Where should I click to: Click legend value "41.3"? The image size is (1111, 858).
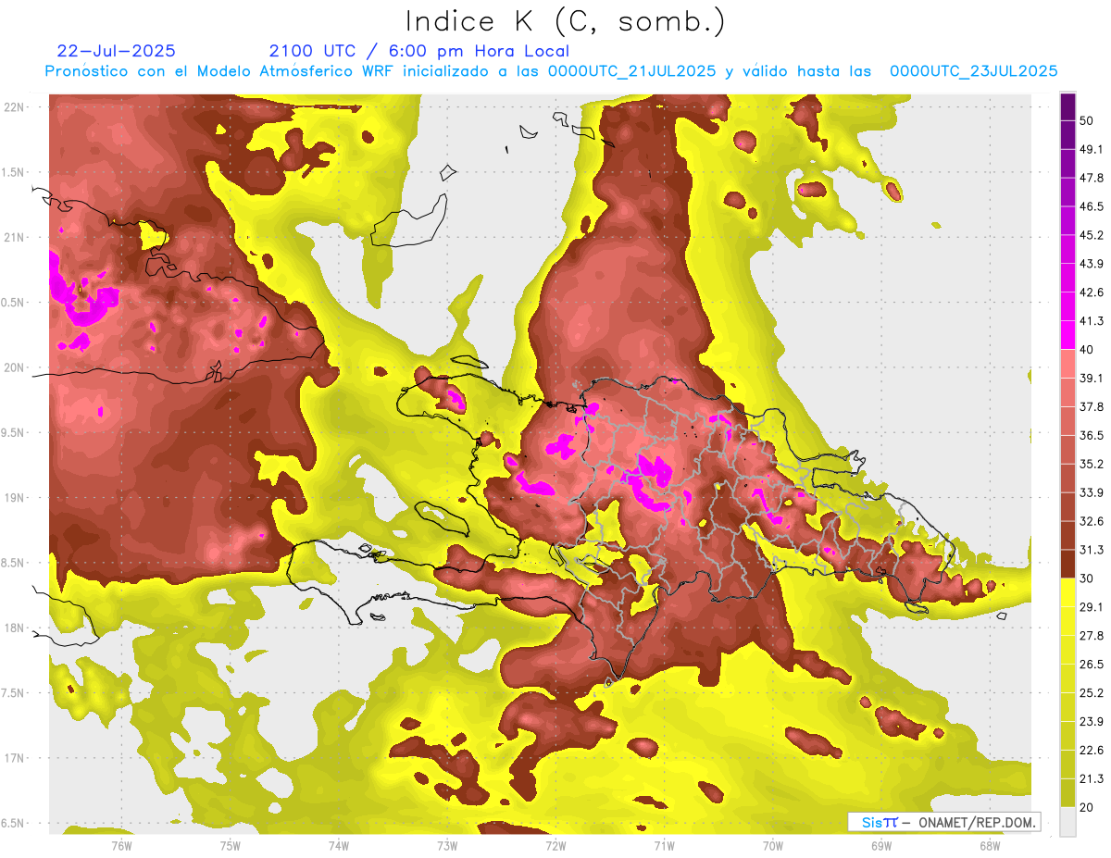(1091, 321)
